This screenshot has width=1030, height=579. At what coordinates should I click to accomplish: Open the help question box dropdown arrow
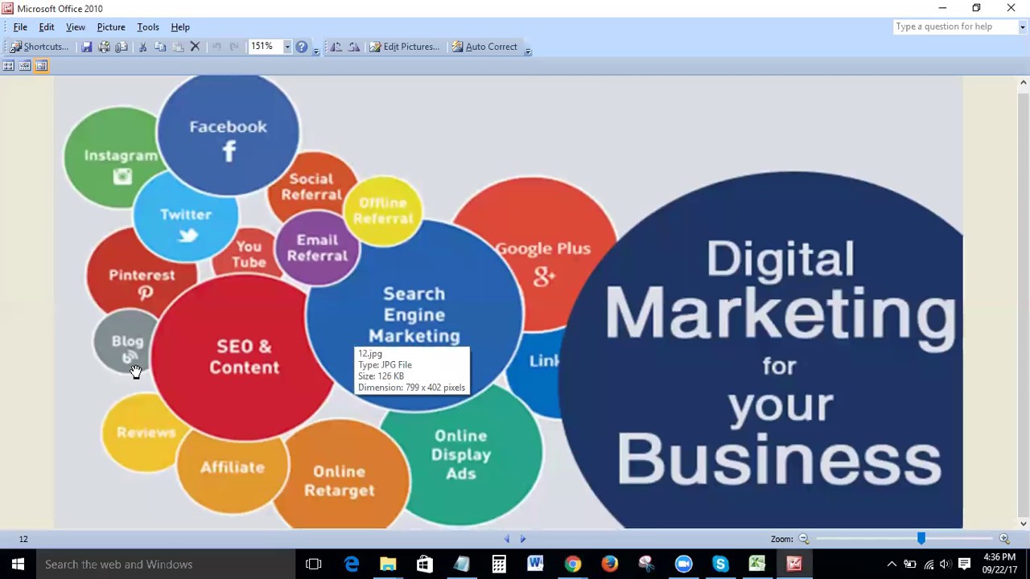tap(1022, 27)
